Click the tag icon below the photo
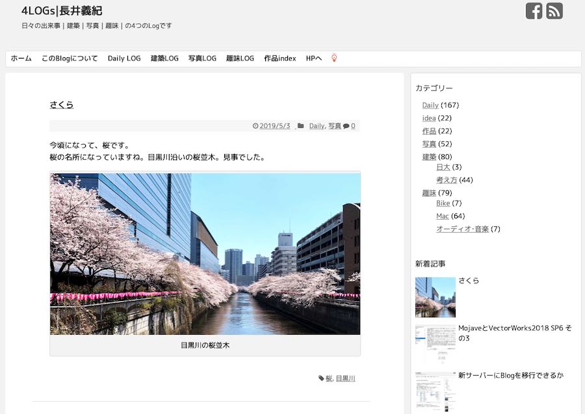 pos(321,378)
